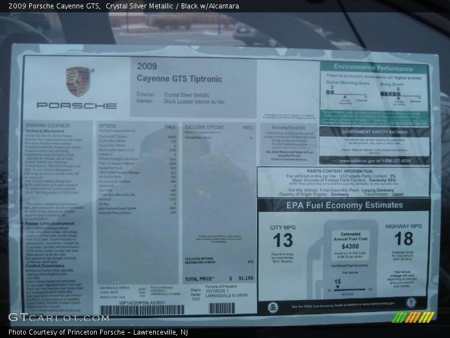Viewport: 450px width, 338px height.
Task: Click the larger "Ship to Dealer 1562" text
Action: click(x=196, y=295)
